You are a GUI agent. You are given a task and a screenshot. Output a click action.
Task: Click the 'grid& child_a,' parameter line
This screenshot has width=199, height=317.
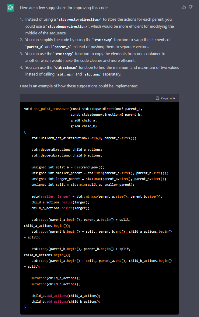pyautogui.click(x=84, y=120)
